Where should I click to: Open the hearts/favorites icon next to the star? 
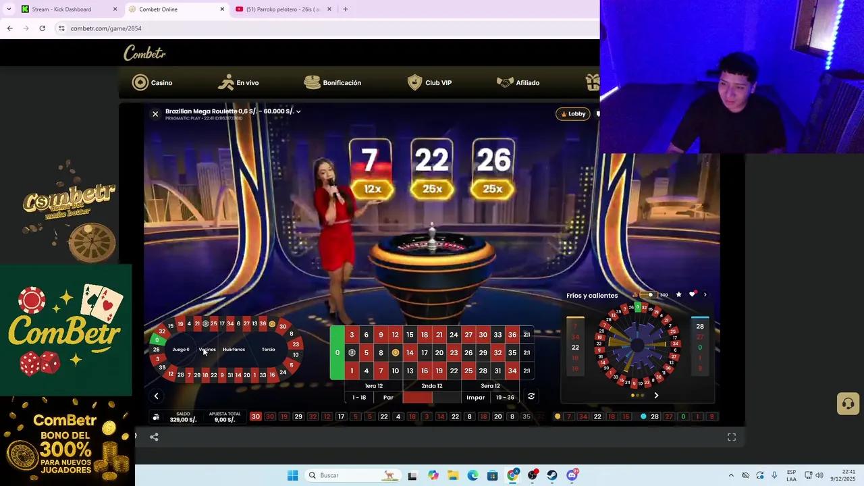tap(693, 294)
